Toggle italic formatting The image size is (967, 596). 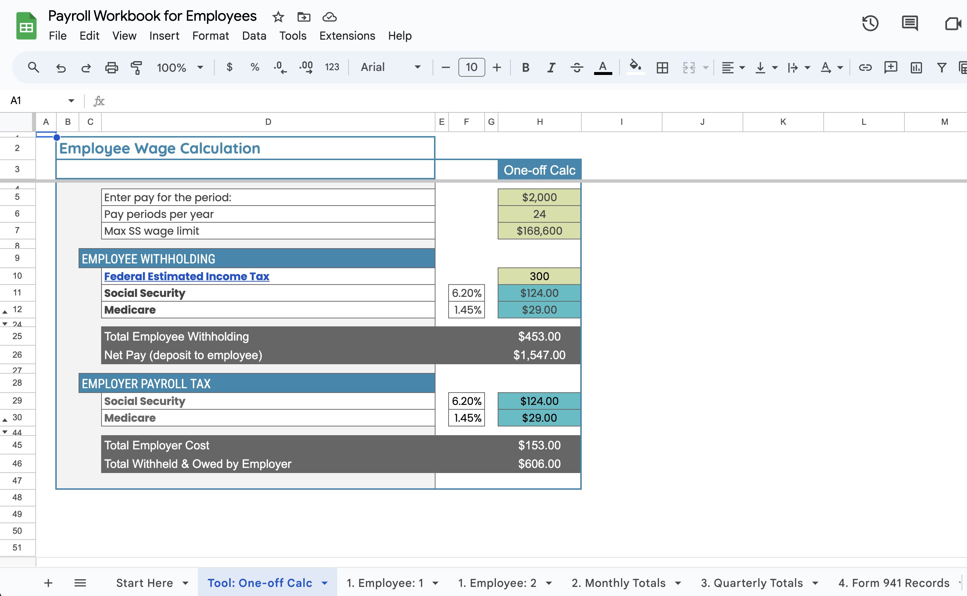point(551,67)
